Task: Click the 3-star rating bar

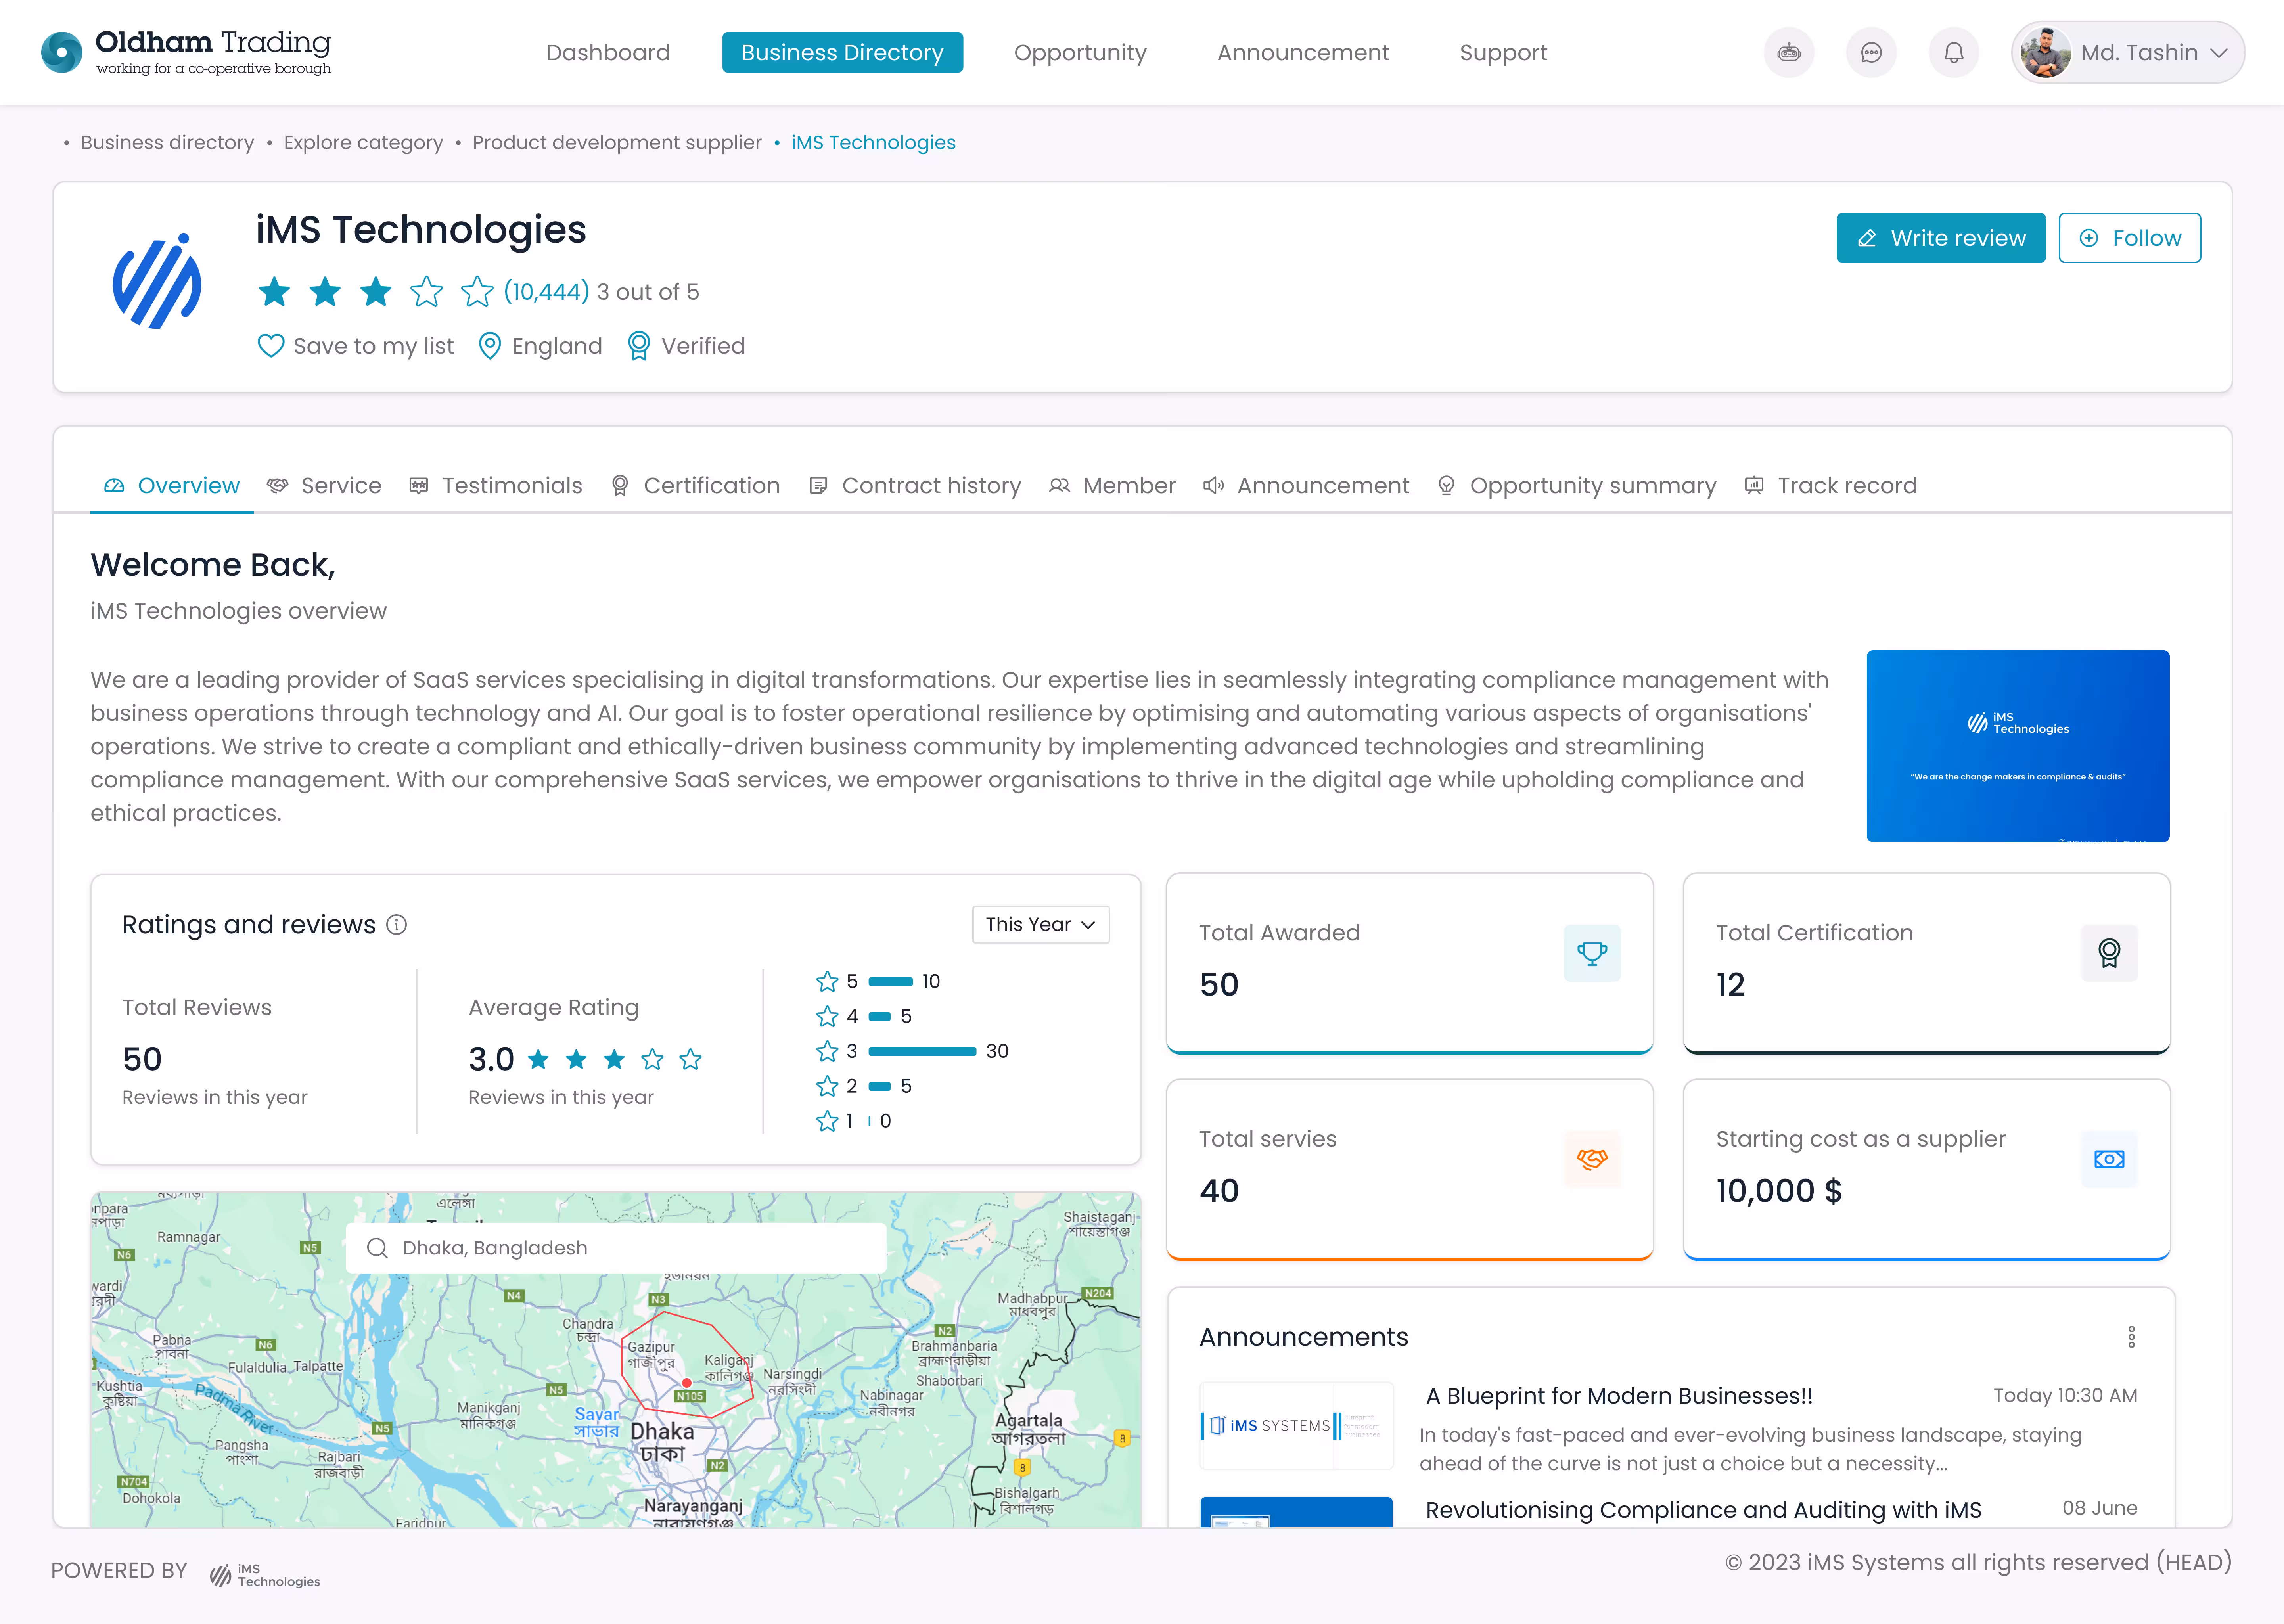Action: [921, 1051]
